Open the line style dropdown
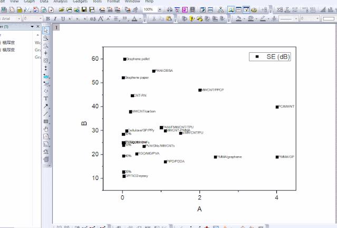Image resolution: width=337 pixels, height=228 pixels. coord(296,18)
